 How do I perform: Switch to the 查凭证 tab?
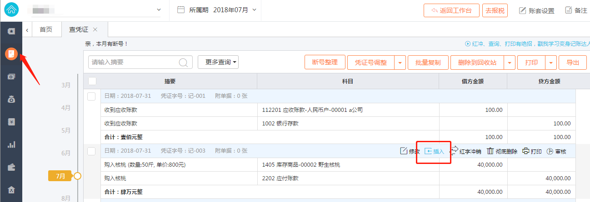[x=78, y=29]
